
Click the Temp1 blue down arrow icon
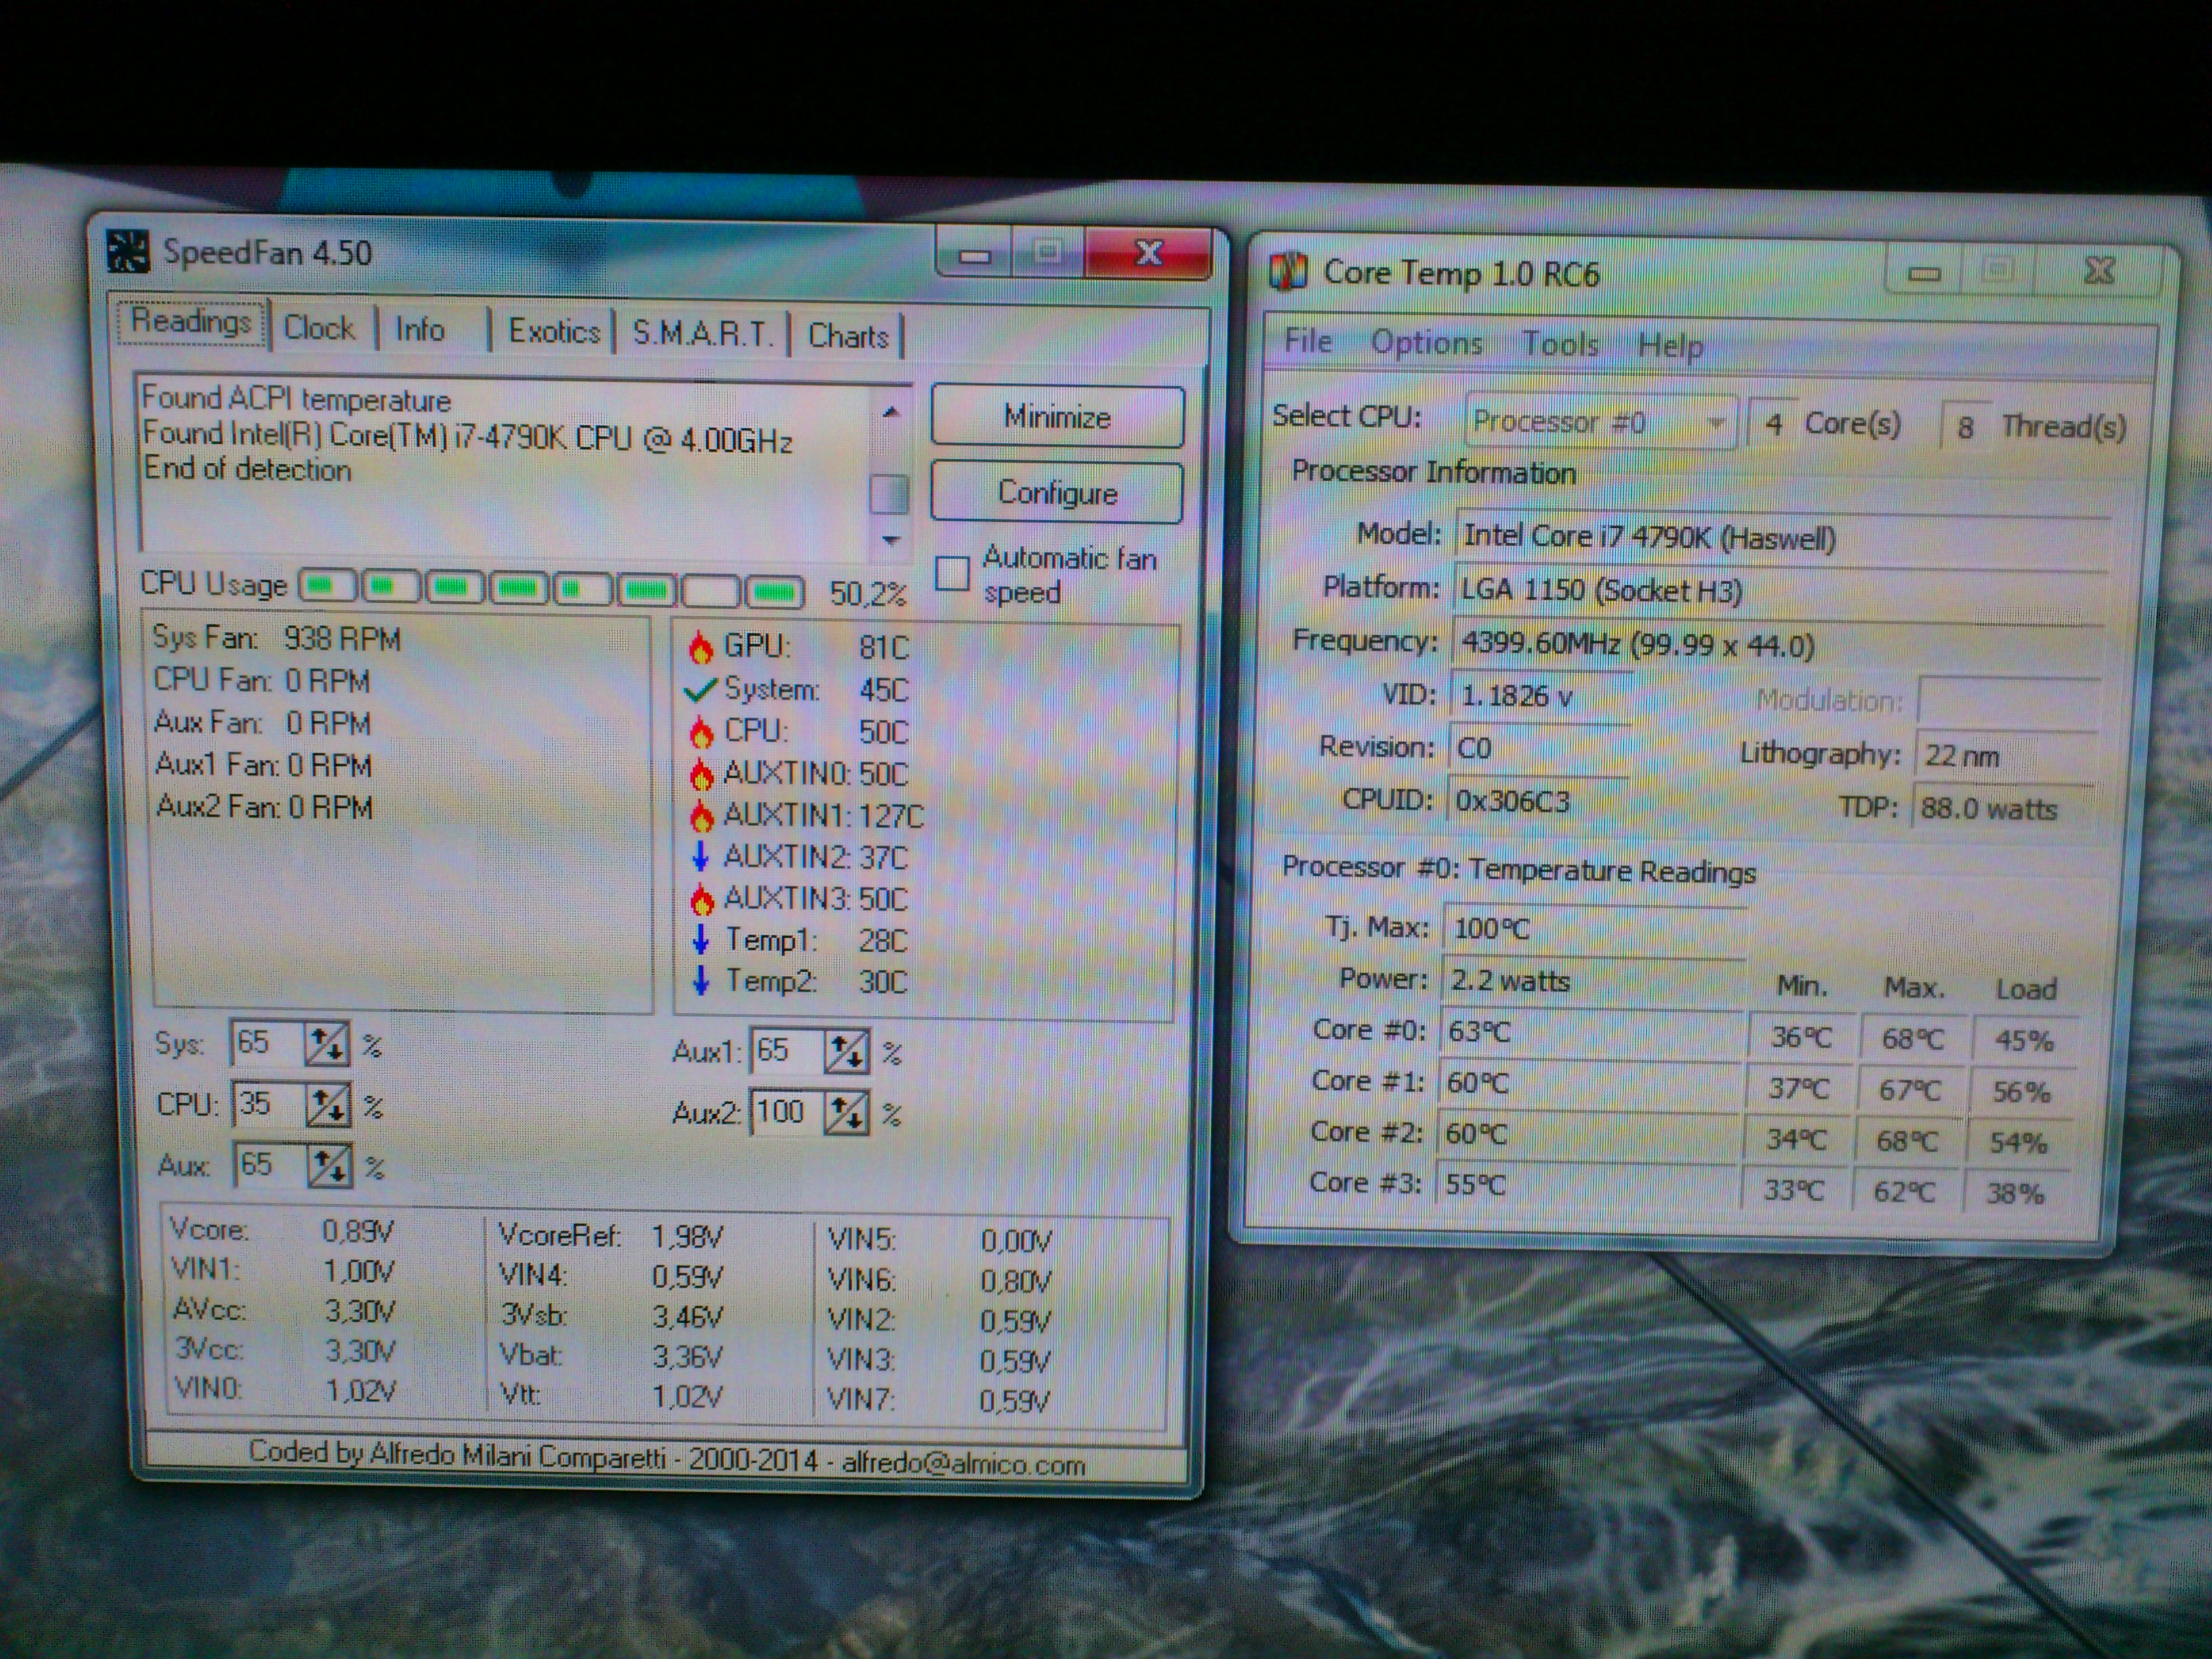pos(701,939)
